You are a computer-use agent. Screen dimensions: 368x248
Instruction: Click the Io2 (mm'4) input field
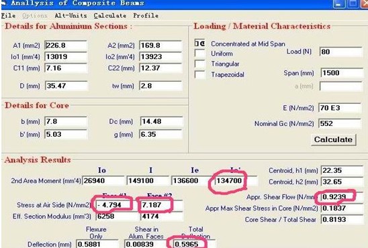tap(160, 56)
